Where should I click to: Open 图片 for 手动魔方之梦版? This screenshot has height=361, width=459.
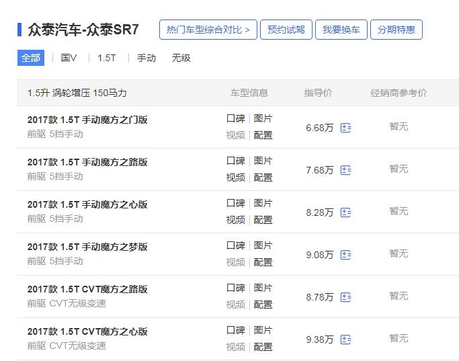coord(263,245)
